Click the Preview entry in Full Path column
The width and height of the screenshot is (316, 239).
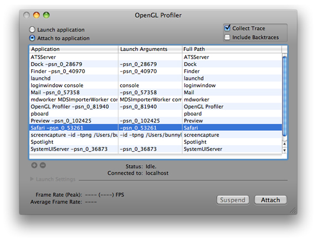[x=232, y=121]
